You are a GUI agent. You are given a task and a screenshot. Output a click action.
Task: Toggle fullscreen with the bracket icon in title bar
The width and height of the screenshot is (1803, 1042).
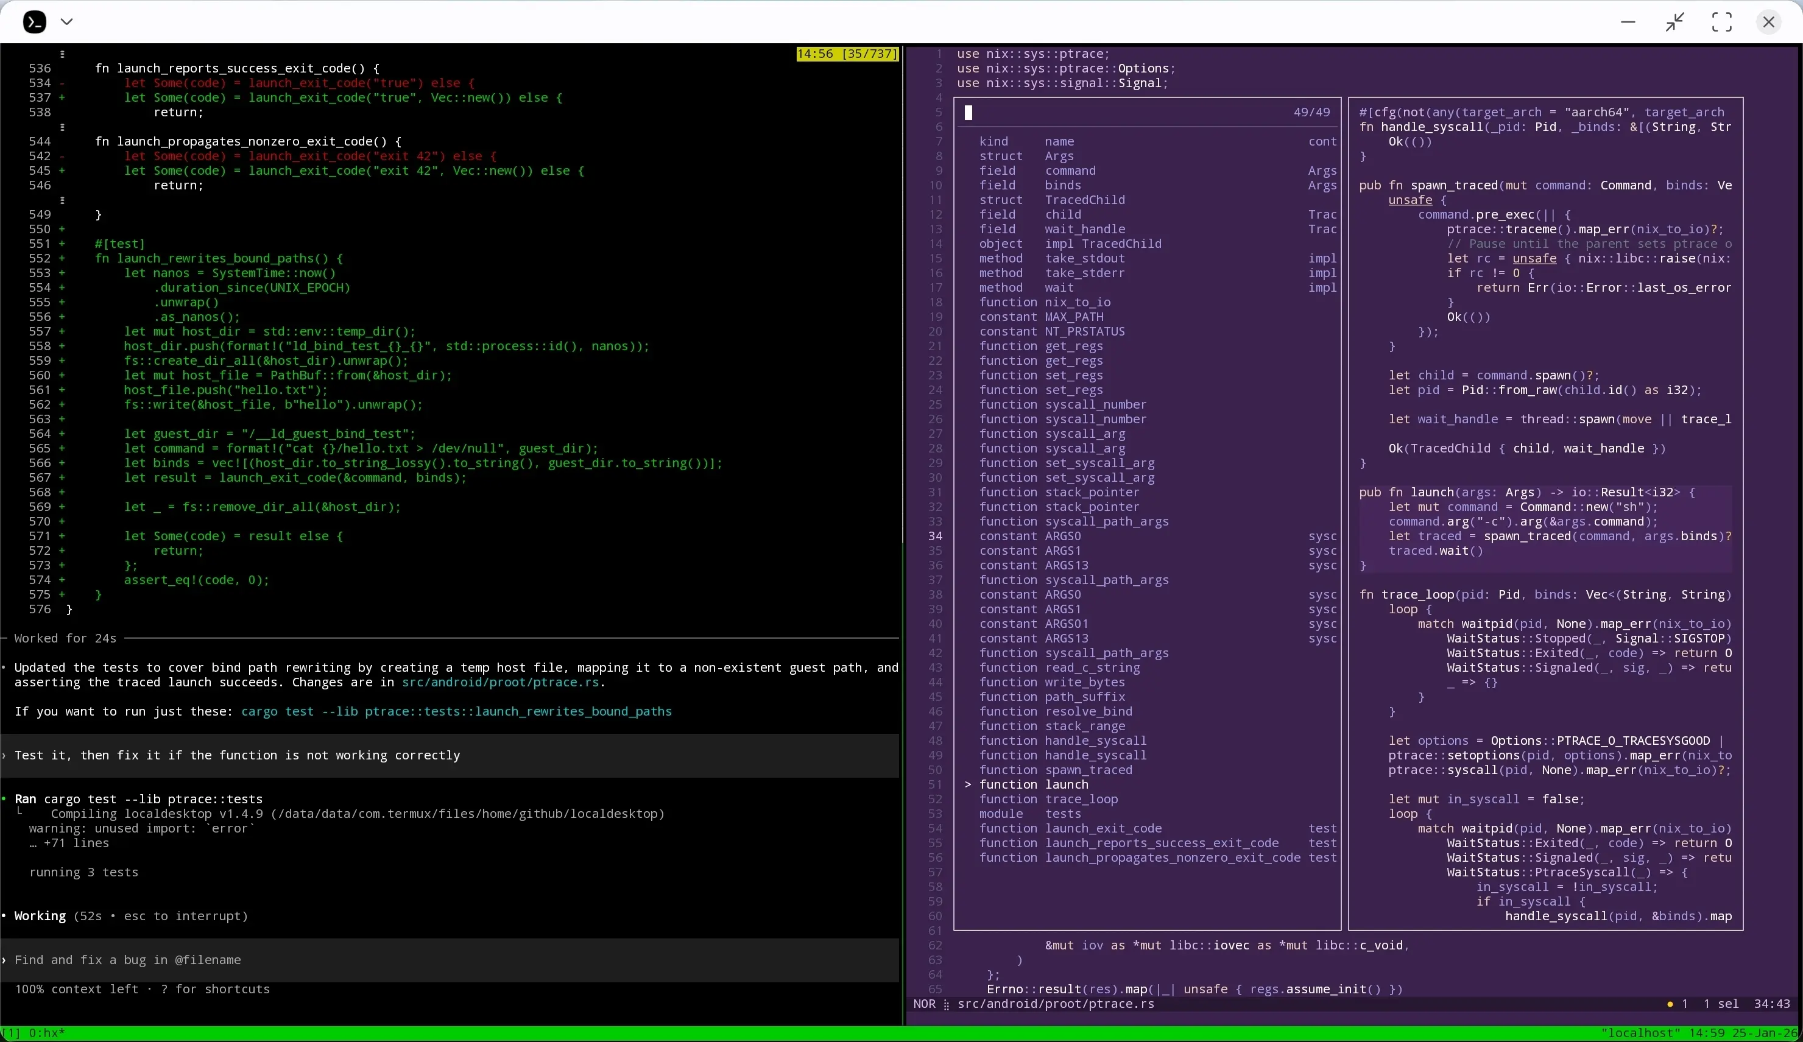coord(1722,21)
